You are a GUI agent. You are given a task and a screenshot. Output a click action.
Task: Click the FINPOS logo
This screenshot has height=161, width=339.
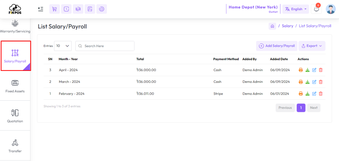click(15, 9)
